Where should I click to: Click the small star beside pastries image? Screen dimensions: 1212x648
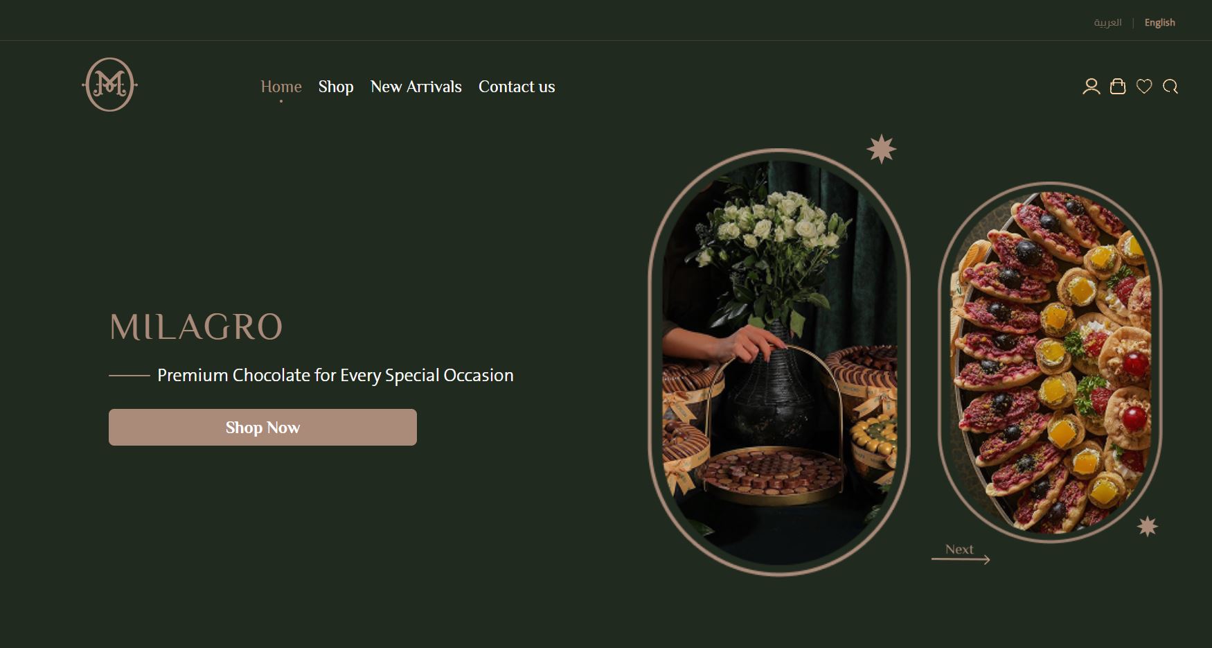pos(1148,527)
